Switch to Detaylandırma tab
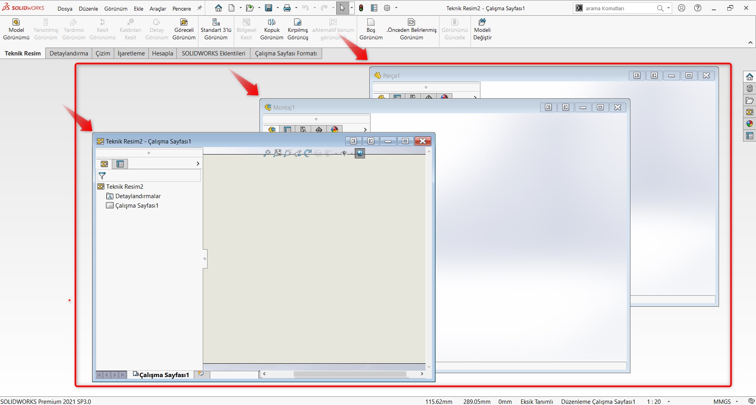 (69, 53)
